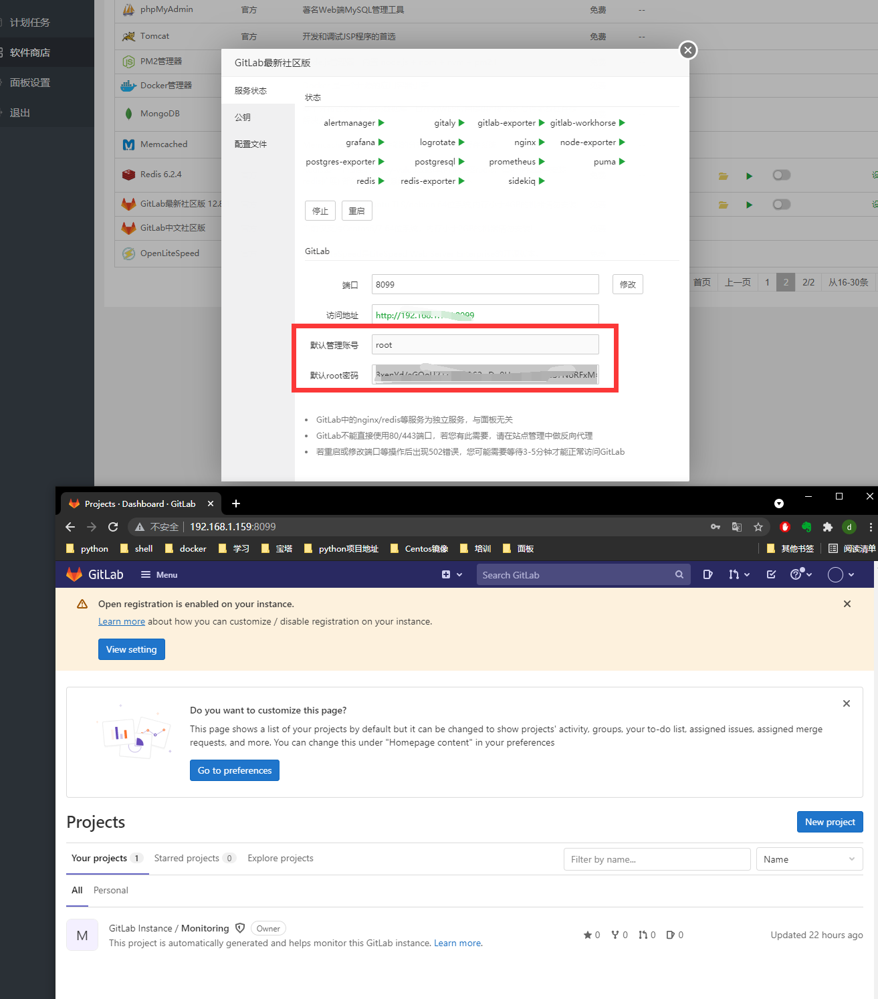The width and height of the screenshot is (878, 999).
Task: Dismiss the customize this page card
Action: [847, 703]
